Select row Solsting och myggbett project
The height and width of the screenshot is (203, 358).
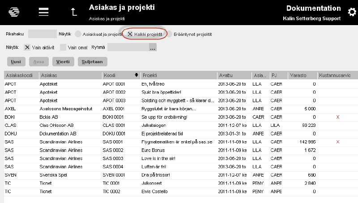tap(181, 100)
